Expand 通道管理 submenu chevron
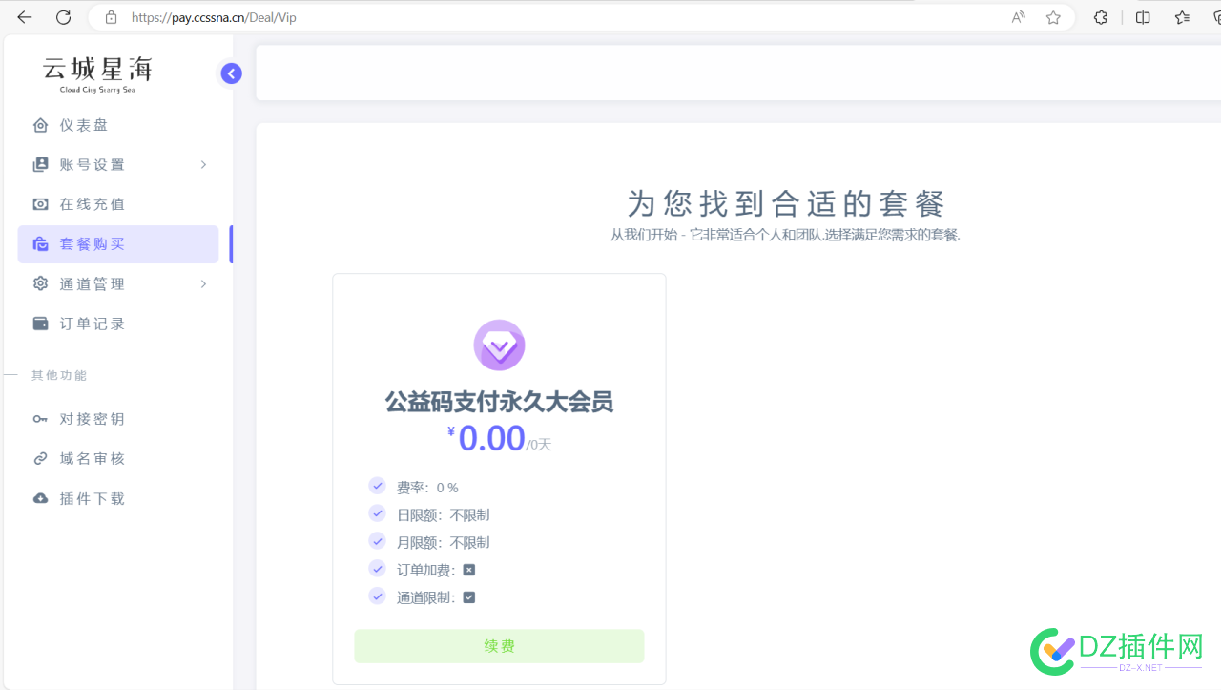 click(x=203, y=283)
